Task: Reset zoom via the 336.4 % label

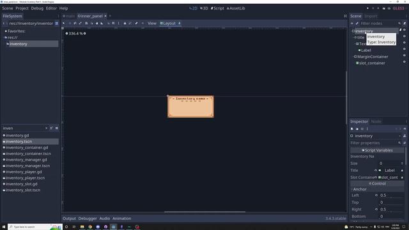Action: pyautogui.click(x=75, y=33)
